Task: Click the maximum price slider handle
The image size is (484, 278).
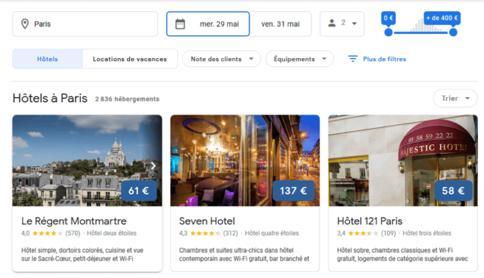Action: click(x=453, y=32)
